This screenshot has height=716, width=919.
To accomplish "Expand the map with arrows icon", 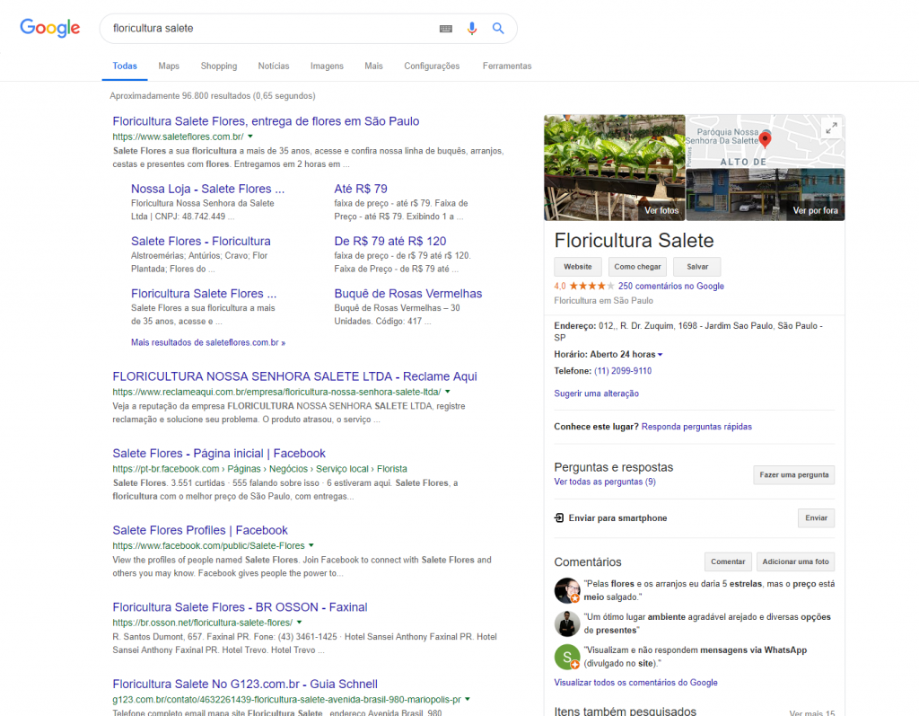I will click(x=831, y=128).
